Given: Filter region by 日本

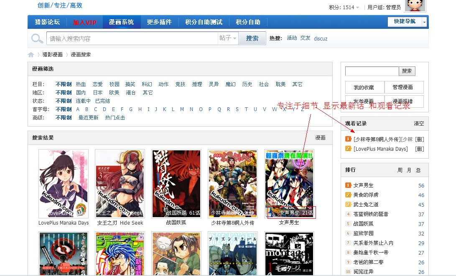Looking at the screenshot, I should tap(98, 93).
